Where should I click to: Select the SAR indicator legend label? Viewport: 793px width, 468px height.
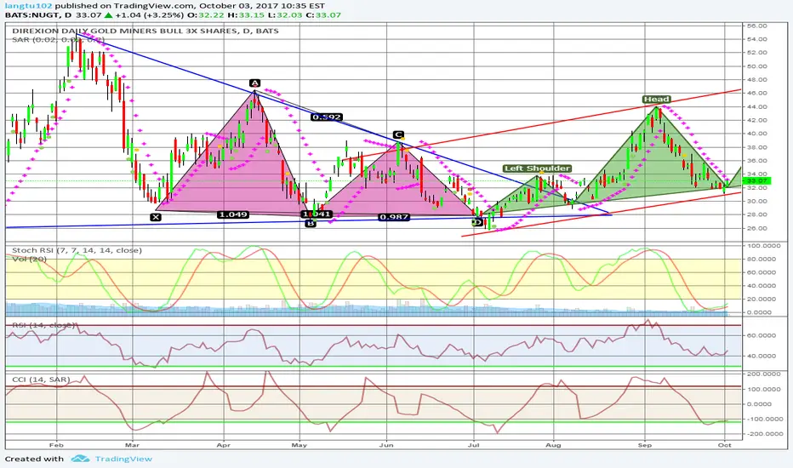click(x=58, y=39)
